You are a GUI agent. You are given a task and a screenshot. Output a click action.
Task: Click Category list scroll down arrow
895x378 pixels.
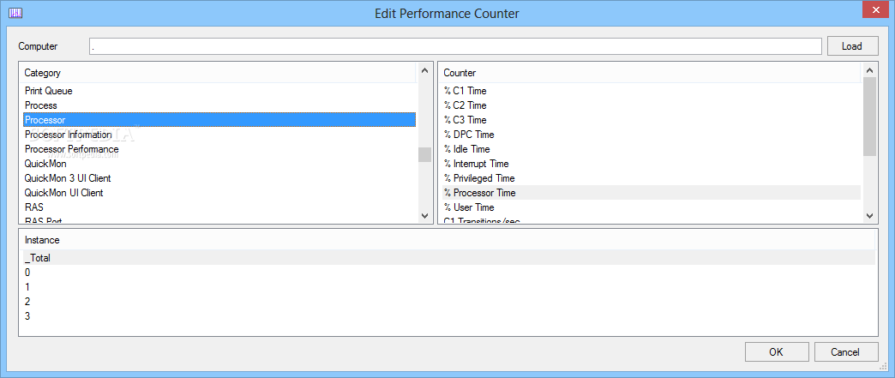click(424, 215)
